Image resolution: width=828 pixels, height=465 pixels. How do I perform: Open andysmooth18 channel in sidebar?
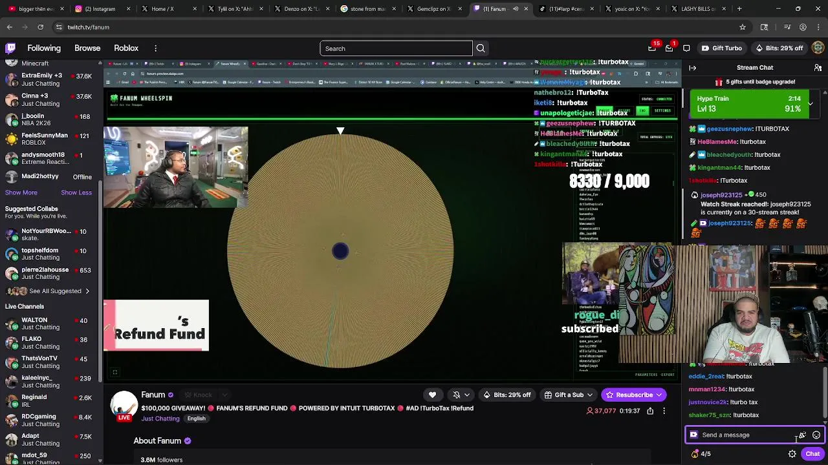[50, 159]
